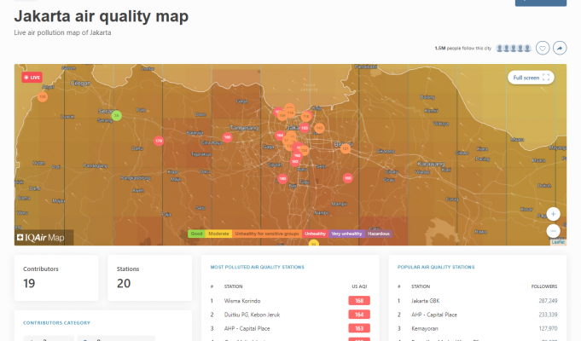Zoom out with the map minus button

point(554,230)
